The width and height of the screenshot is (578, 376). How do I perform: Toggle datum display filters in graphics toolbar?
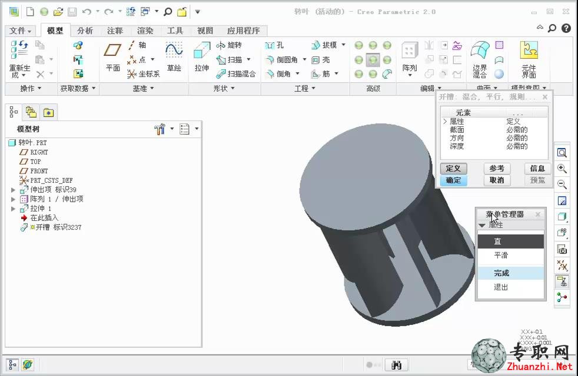[x=562, y=266]
